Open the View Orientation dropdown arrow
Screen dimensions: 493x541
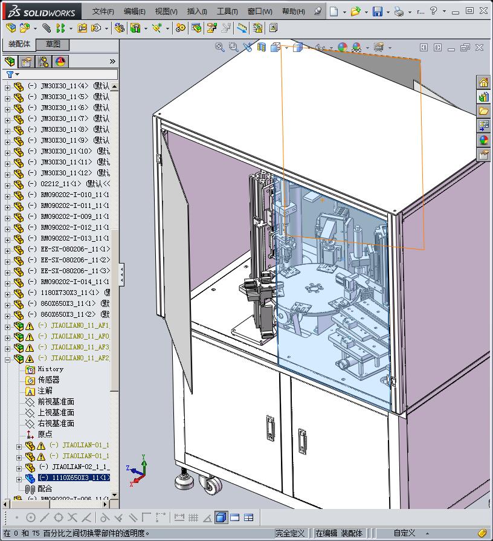click(286, 48)
